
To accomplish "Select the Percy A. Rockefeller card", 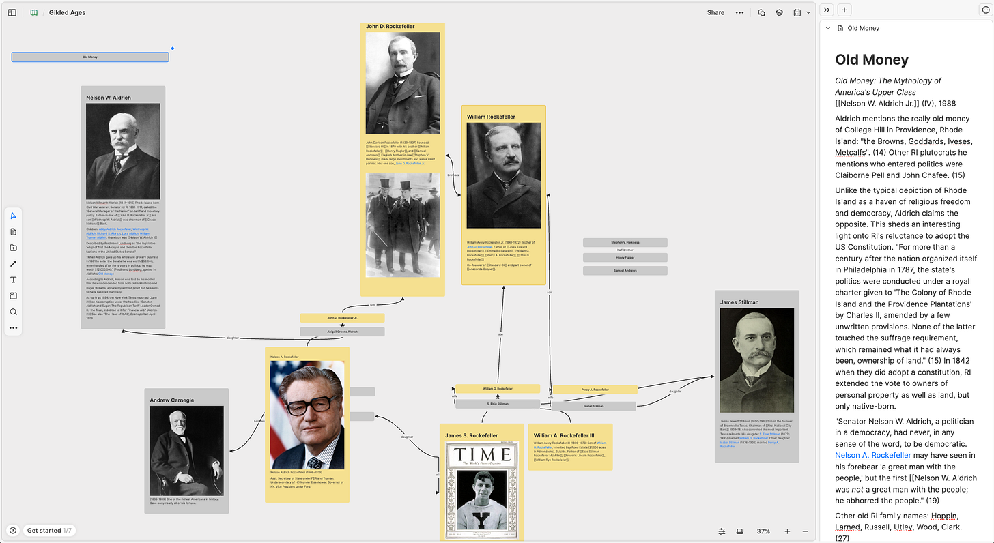I will (595, 390).
